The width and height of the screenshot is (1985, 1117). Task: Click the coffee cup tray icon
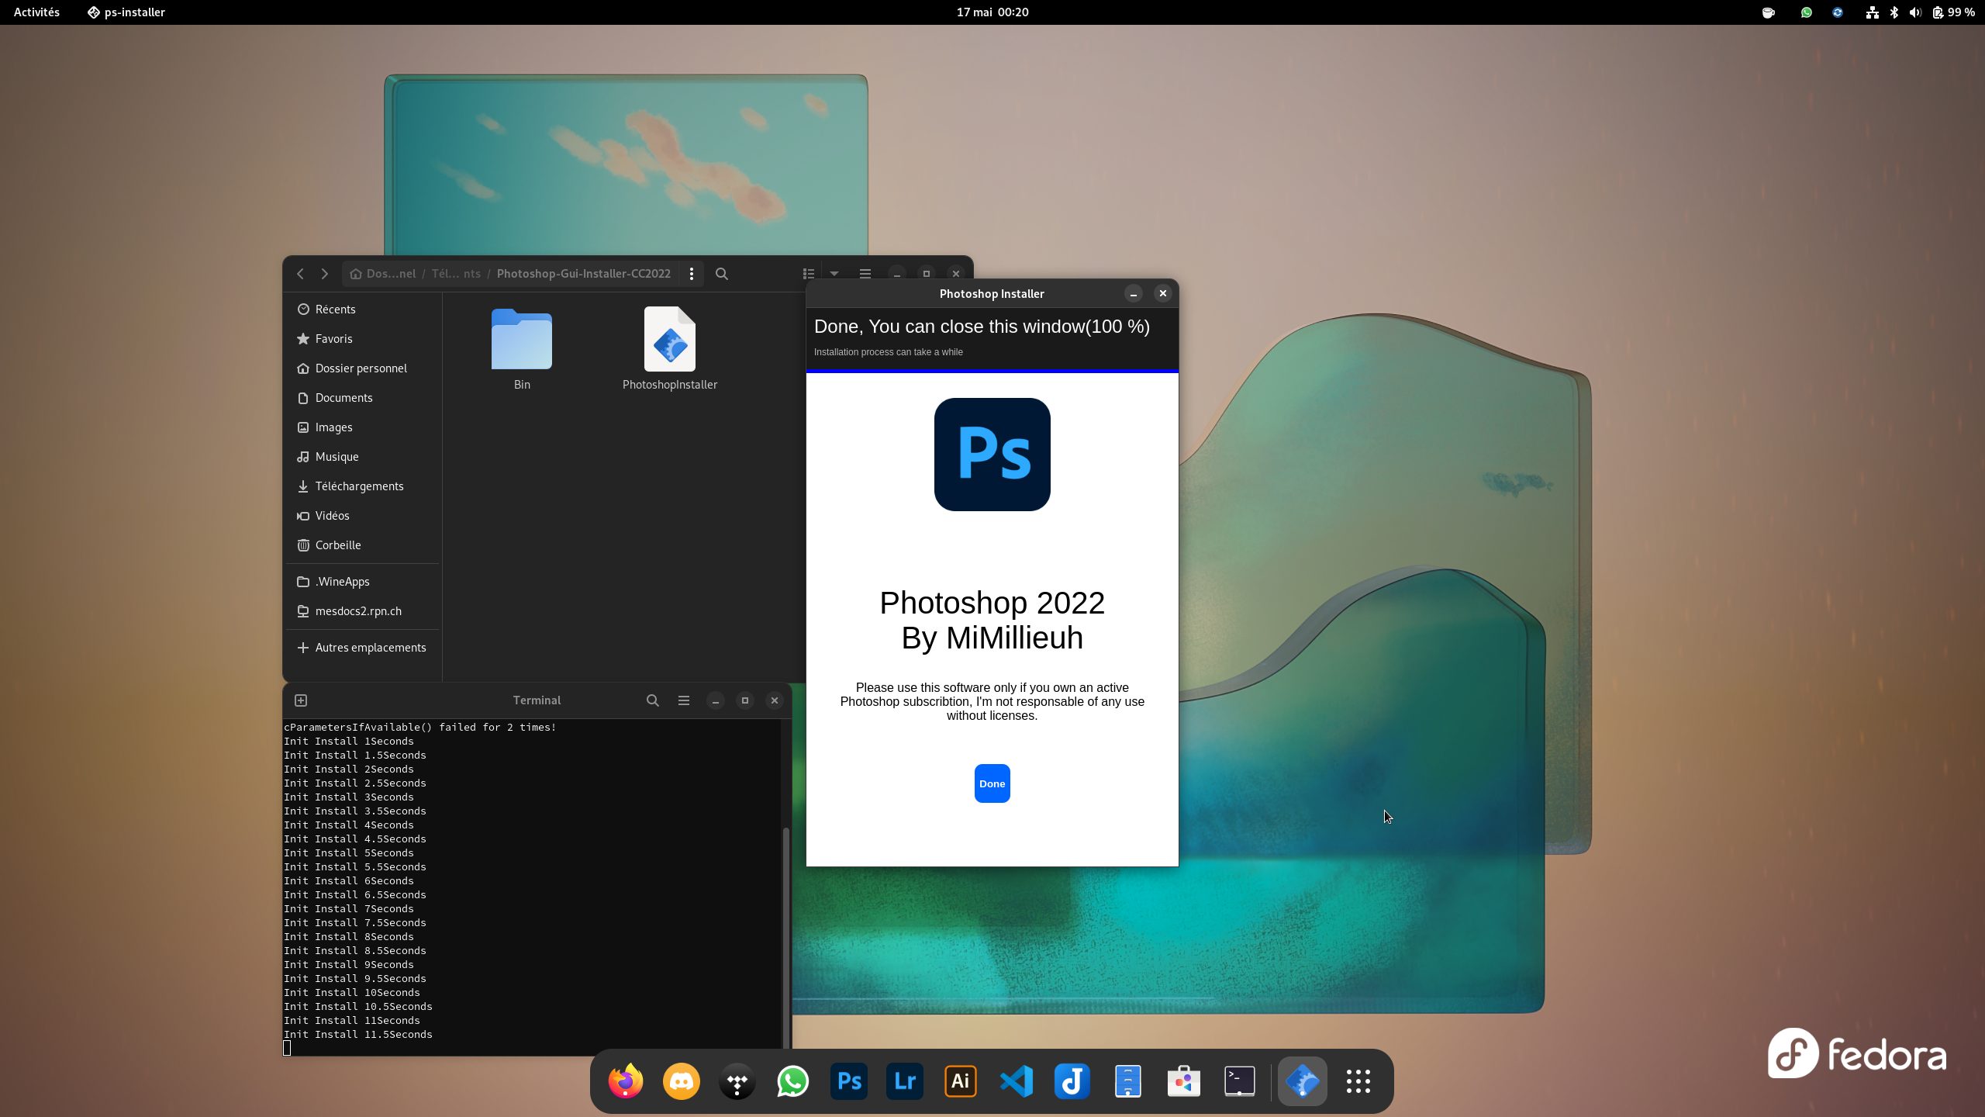coord(1769,12)
